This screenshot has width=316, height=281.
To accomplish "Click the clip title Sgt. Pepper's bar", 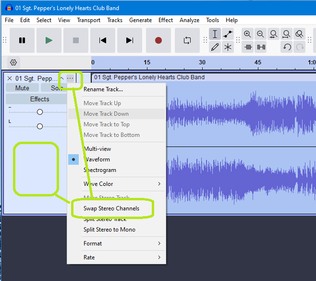I will (x=204, y=77).
